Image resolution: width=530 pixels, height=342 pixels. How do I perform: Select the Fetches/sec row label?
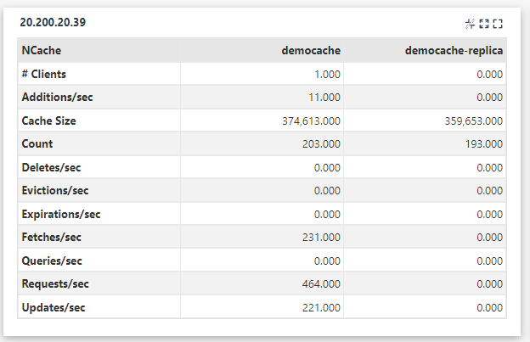pos(51,237)
